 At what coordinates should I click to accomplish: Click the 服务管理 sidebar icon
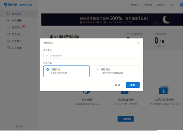point(8,48)
